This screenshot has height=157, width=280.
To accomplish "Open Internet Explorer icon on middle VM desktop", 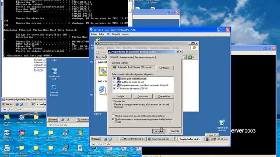I will pyautogui.click(x=54, y=90).
